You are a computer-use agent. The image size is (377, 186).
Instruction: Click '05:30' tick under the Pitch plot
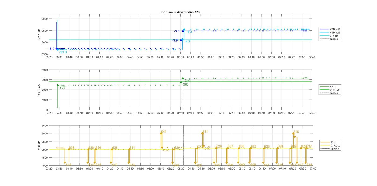coord(180,113)
